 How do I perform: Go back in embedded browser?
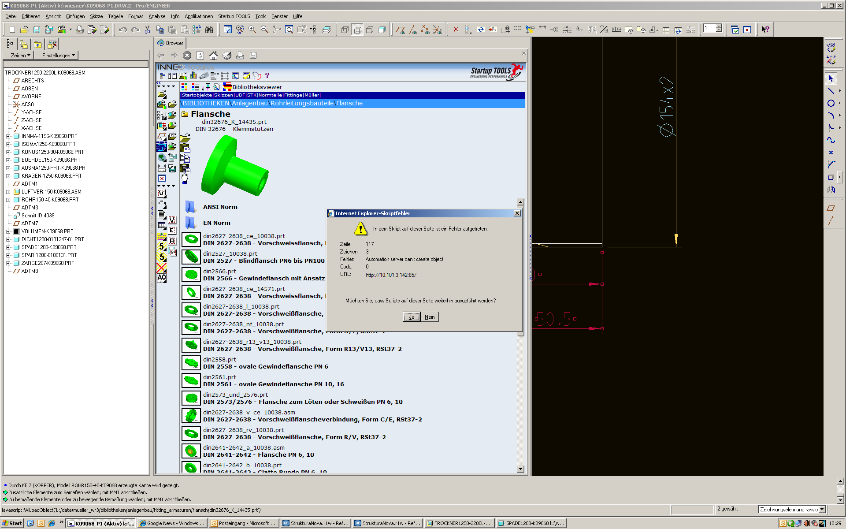point(161,56)
